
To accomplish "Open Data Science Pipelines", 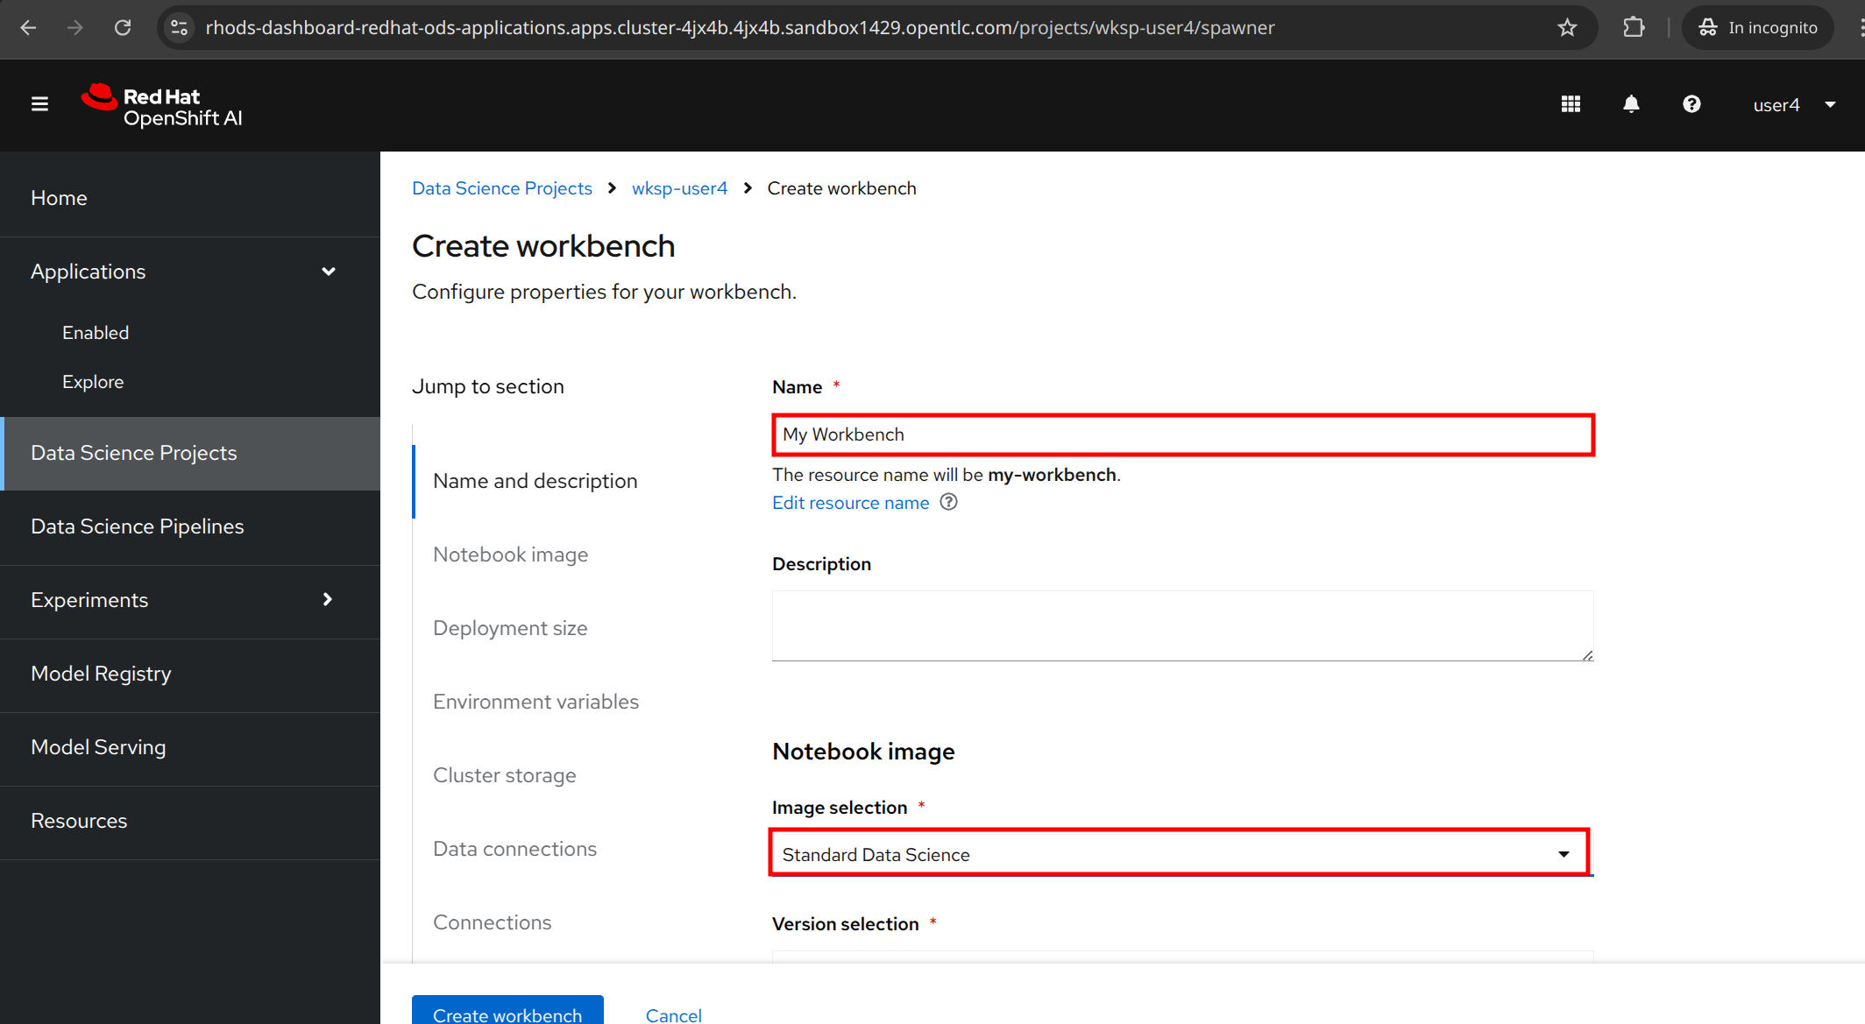I will 190,526.
